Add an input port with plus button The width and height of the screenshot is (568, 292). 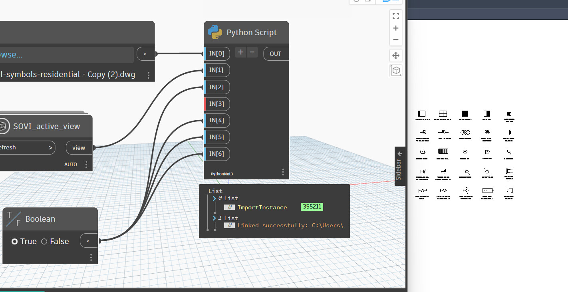240,52
